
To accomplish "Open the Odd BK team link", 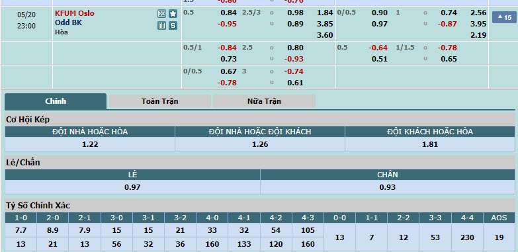I will point(68,22).
